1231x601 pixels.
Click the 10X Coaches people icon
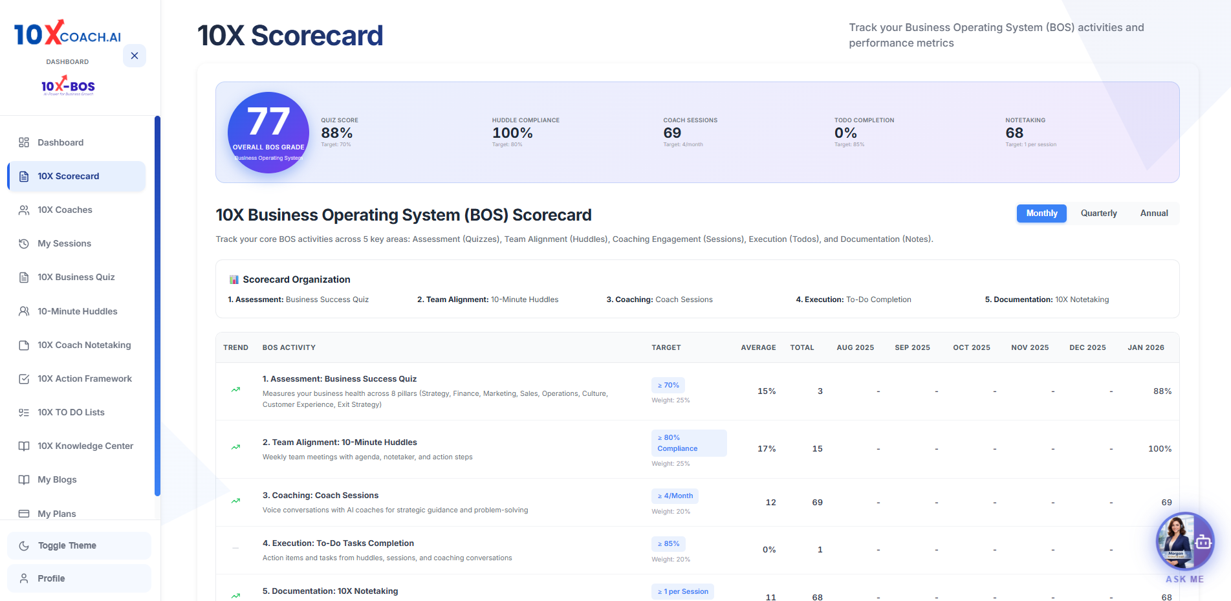(x=24, y=210)
